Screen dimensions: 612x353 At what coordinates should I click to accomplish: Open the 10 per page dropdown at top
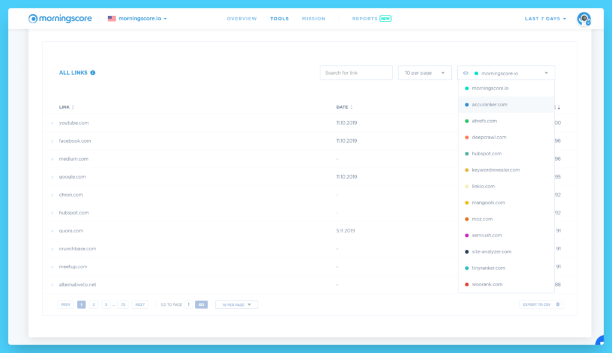pyautogui.click(x=425, y=73)
